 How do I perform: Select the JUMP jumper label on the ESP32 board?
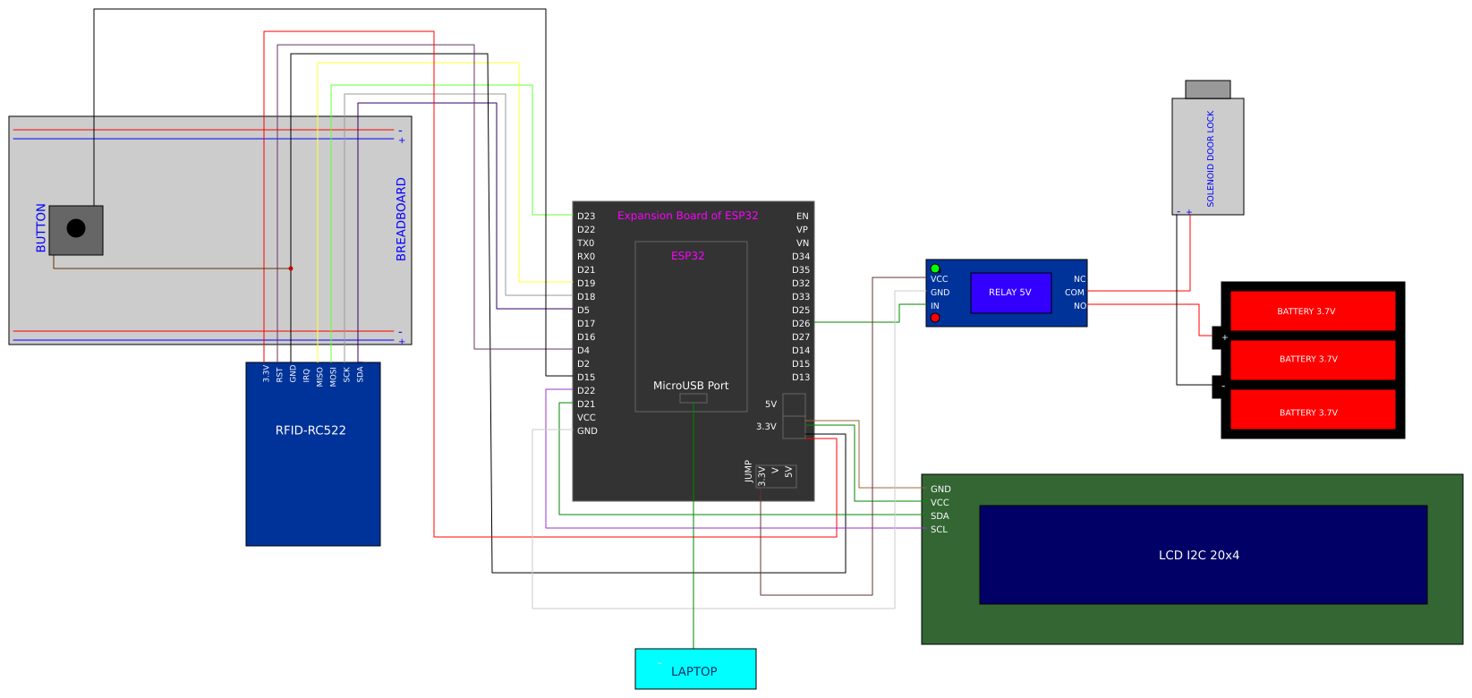(x=748, y=472)
